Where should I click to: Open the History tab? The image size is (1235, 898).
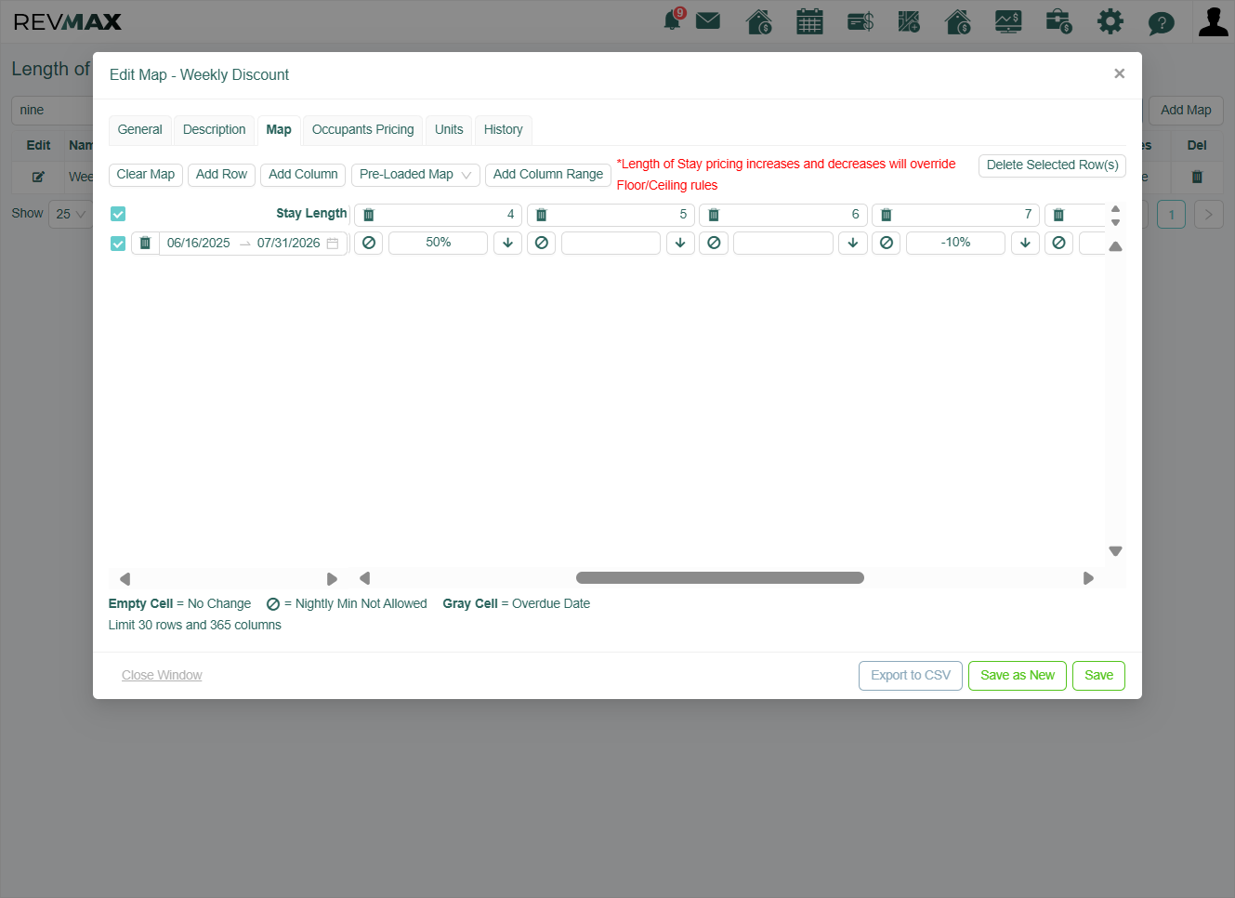click(x=504, y=130)
